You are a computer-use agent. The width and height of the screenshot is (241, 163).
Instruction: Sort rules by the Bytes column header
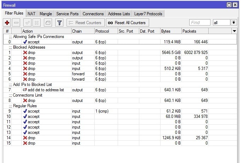170,31
